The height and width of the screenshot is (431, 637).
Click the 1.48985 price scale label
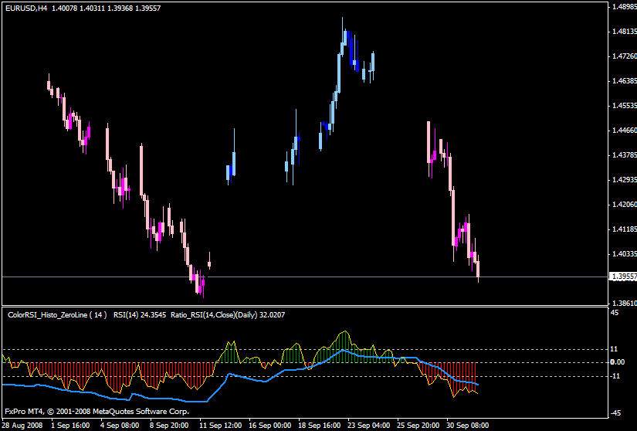622,7
